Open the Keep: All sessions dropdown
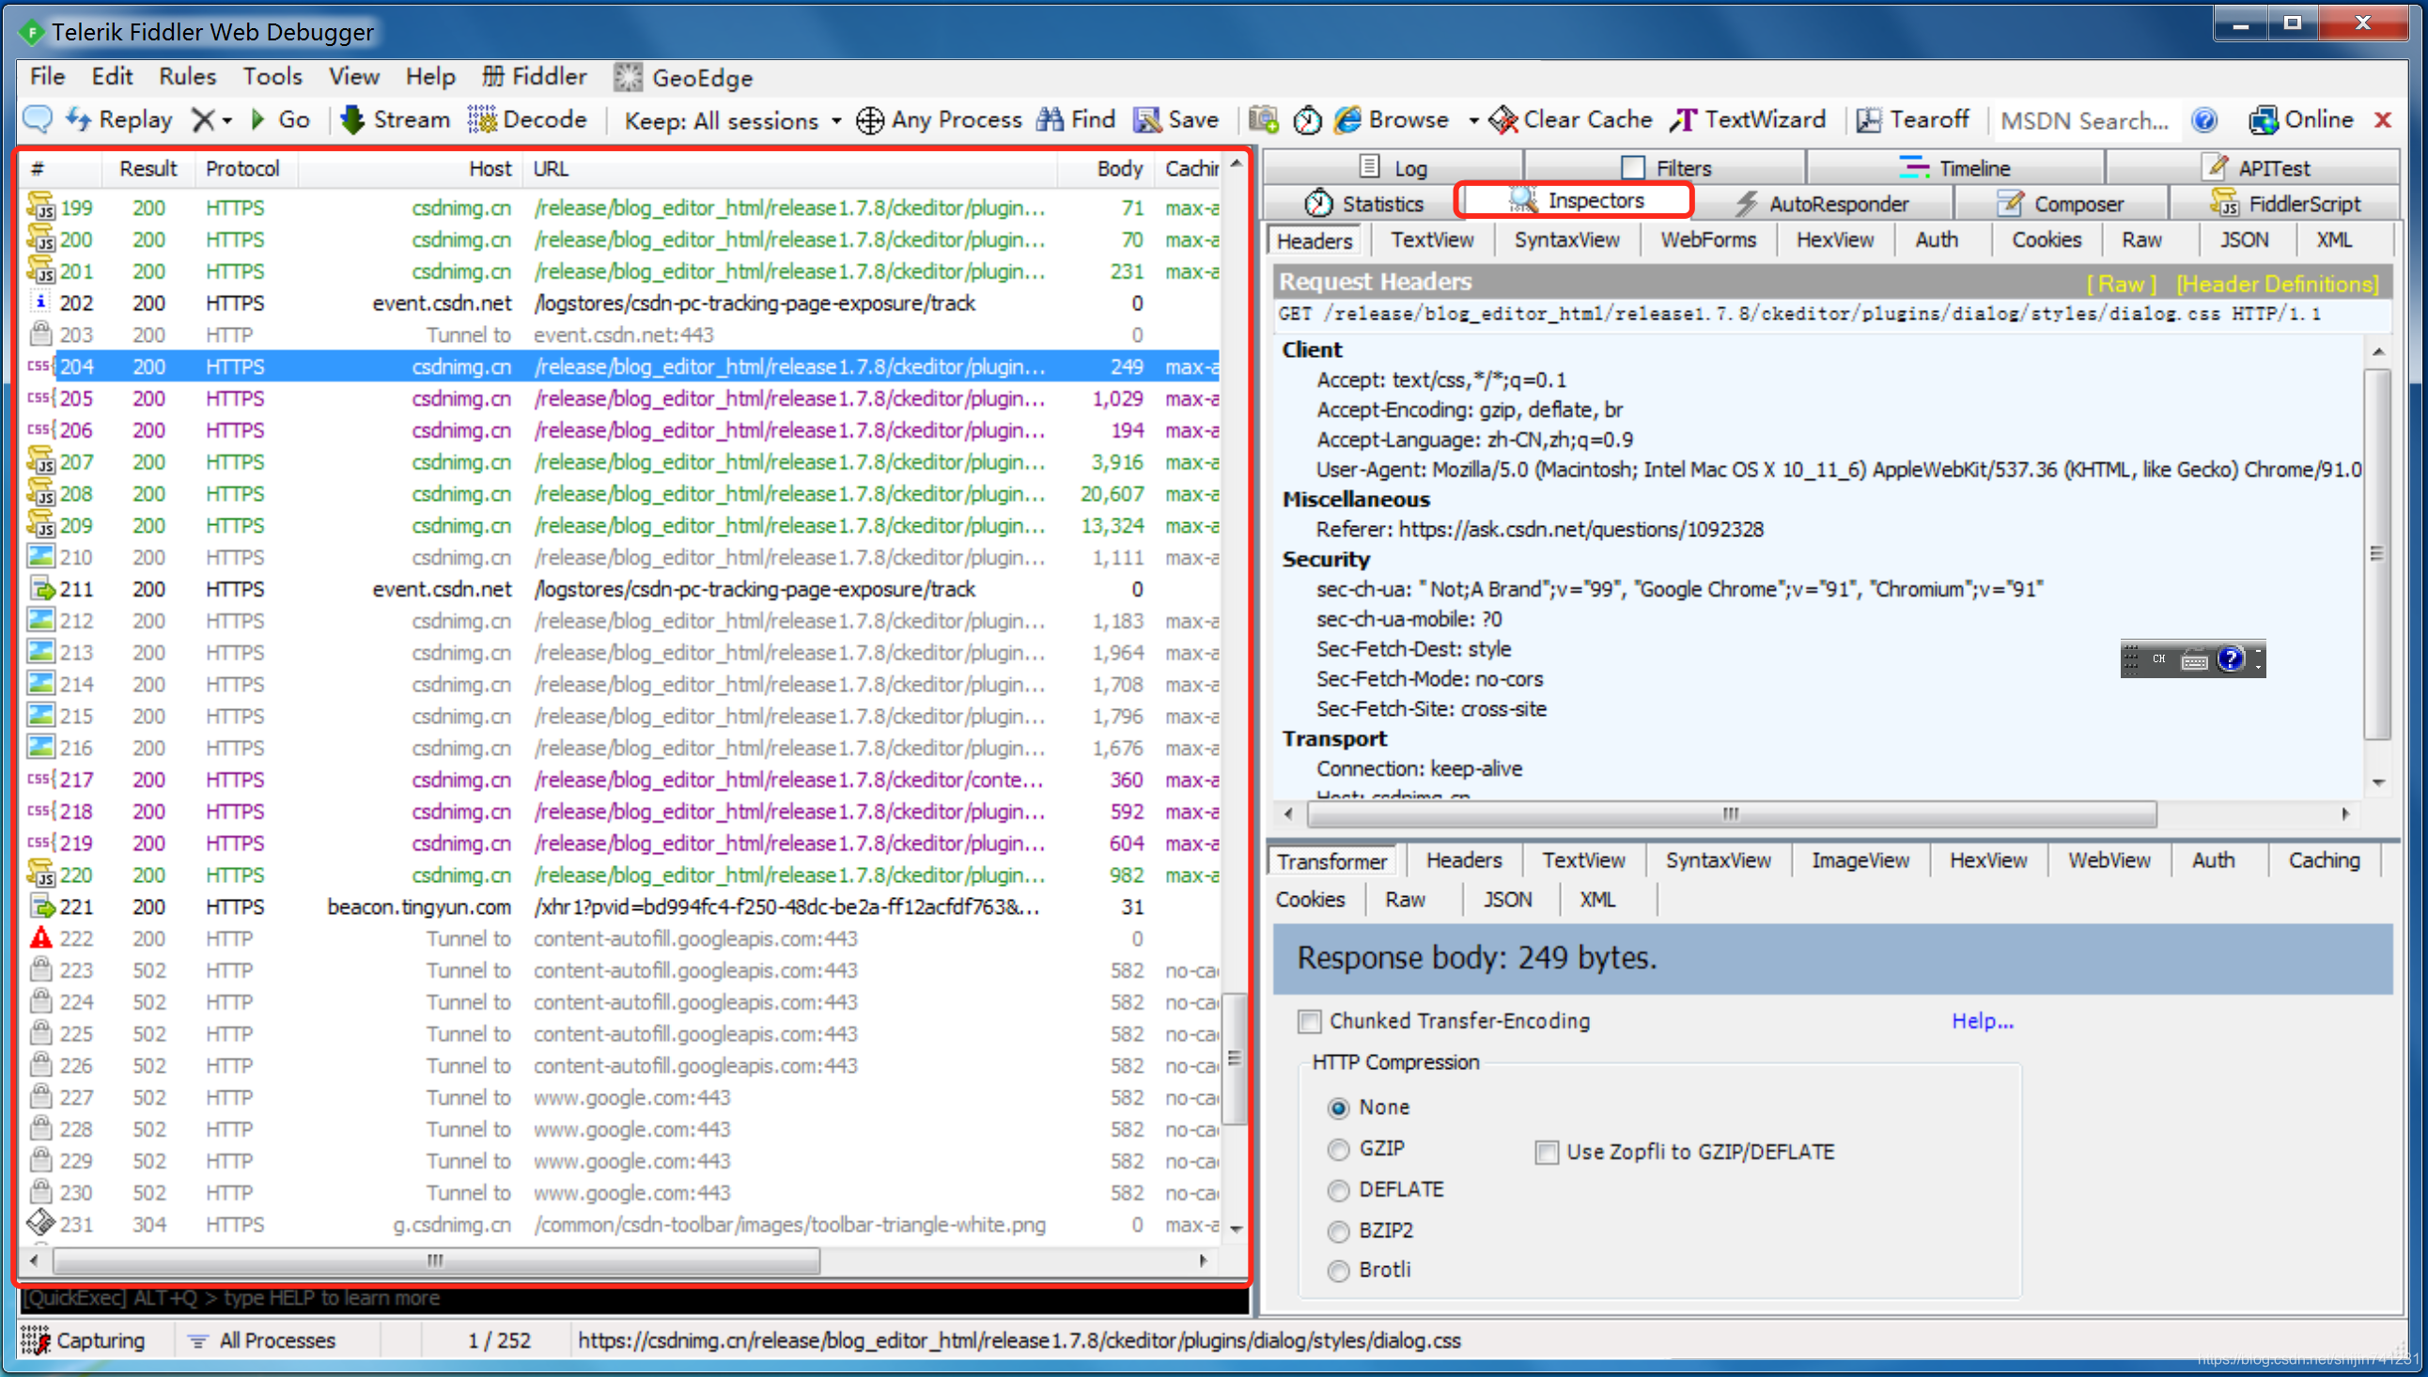This screenshot has width=2428, height=1377. [x=733, y=121]
